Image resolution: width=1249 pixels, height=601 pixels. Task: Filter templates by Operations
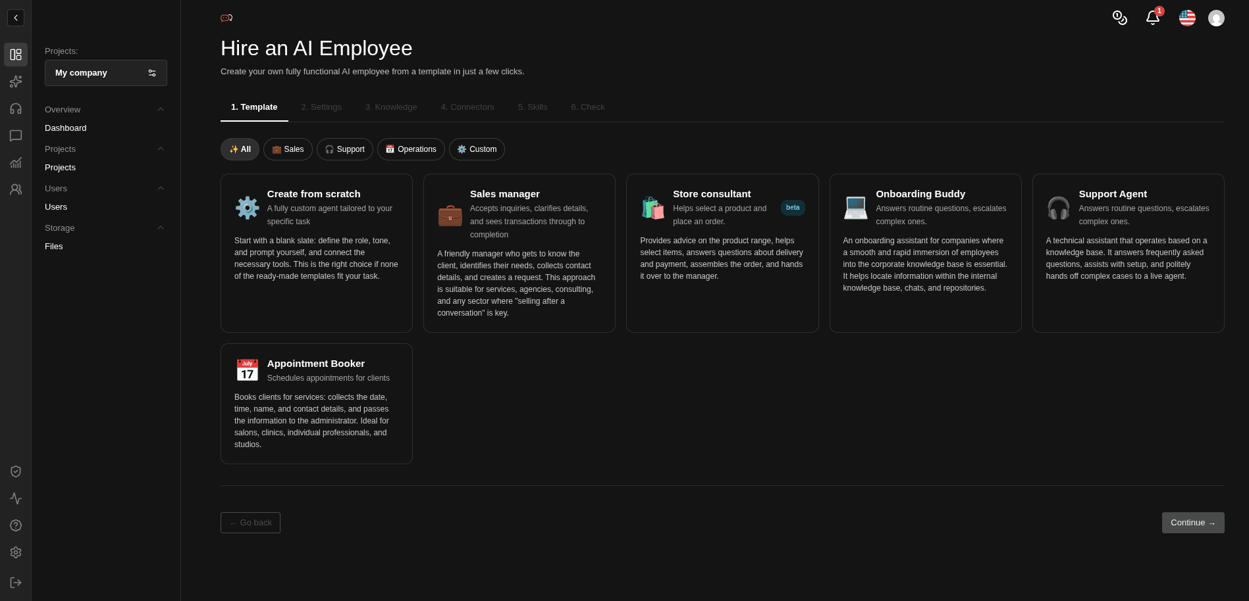[411, 149]
